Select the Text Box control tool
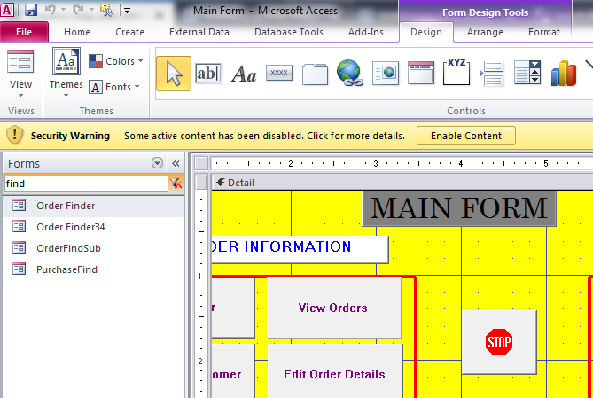Image resolution: width=593 pixels, height=398 pixels. 208,74
